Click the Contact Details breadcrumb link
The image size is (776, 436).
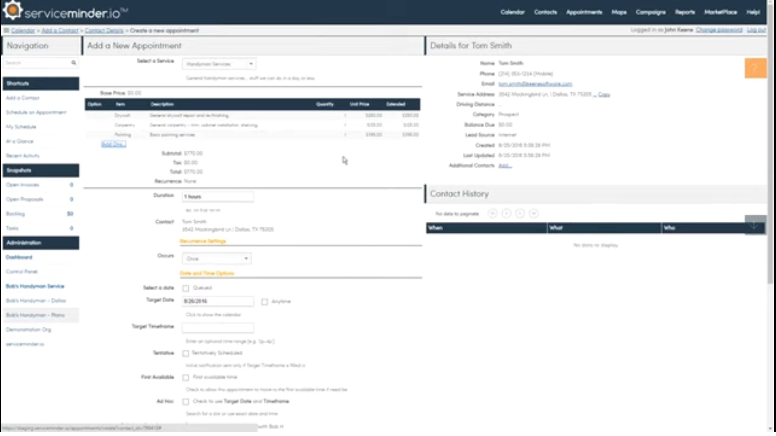click(104, 30)
